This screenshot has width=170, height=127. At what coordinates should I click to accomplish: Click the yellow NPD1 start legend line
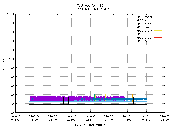(158, 31)
